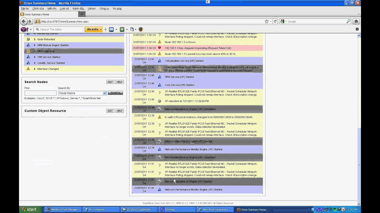Reload the Orion Summary page
This screenshot has height=213, width=380.
click(x=275, y=21)
